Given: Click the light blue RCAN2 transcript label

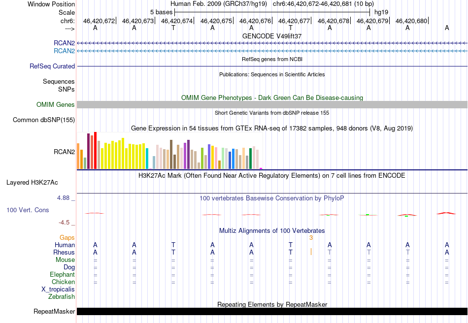Looking at the screenshot, I should [x=64, y=51].
